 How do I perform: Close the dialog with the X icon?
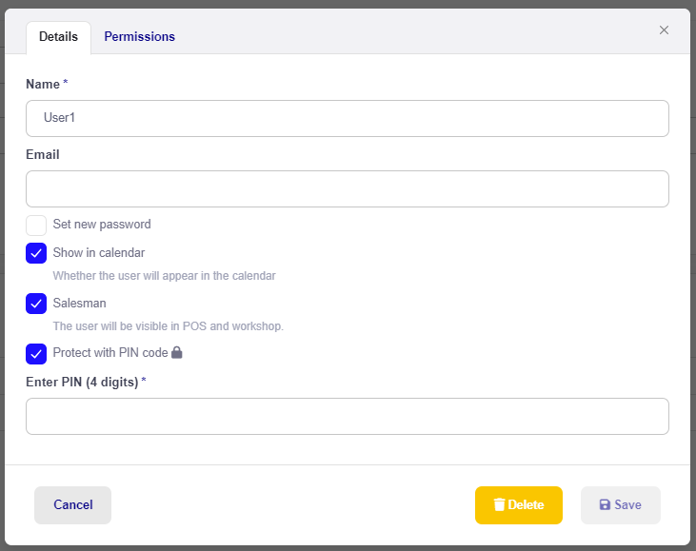tap(664, 30)
